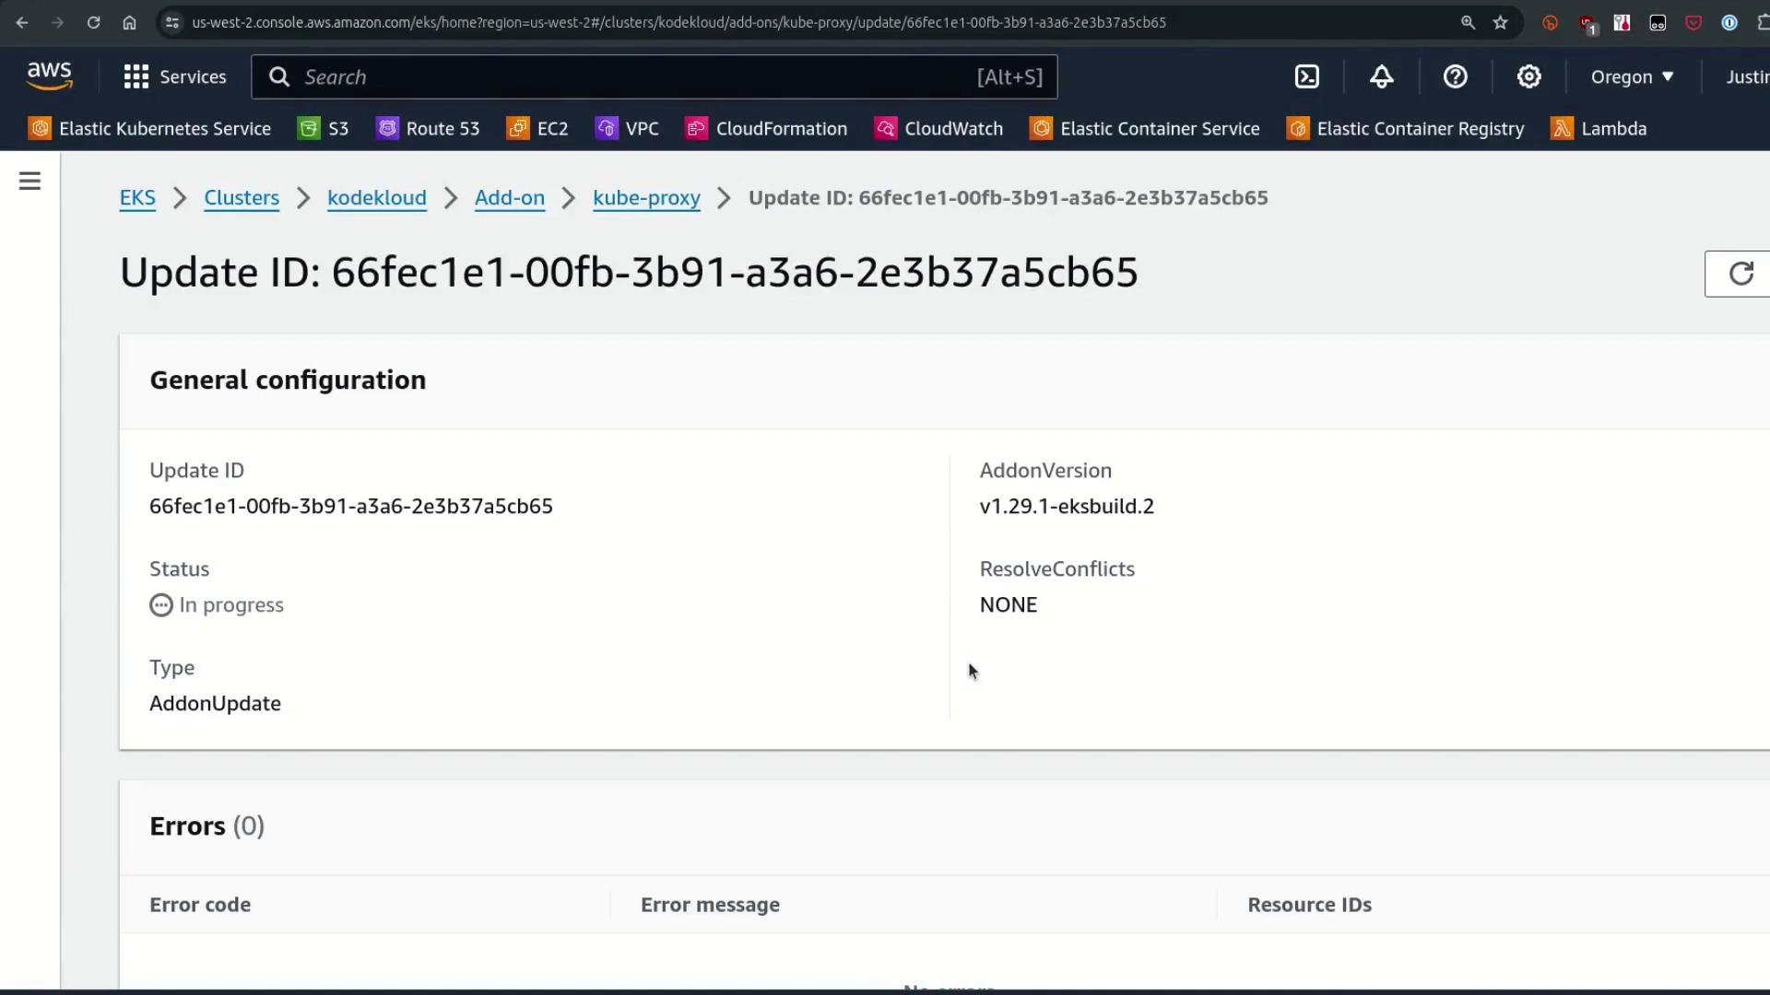Image resolution: width=1770 pixels, height=995 pixels.
Task: Expand the side navigation hamburger menu
Action: [x=29, y=181]
